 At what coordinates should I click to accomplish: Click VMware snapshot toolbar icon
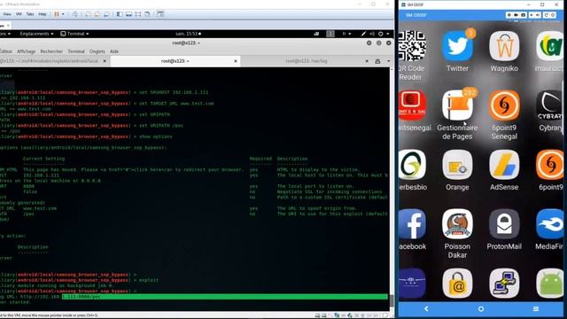tap(88, 14)
